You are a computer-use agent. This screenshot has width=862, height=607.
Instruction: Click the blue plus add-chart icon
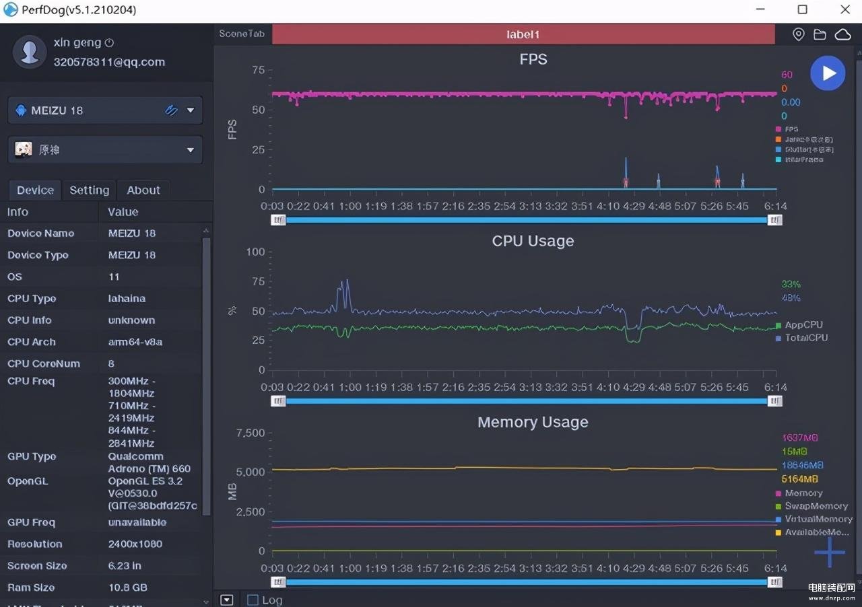click(x=829, y=552)
